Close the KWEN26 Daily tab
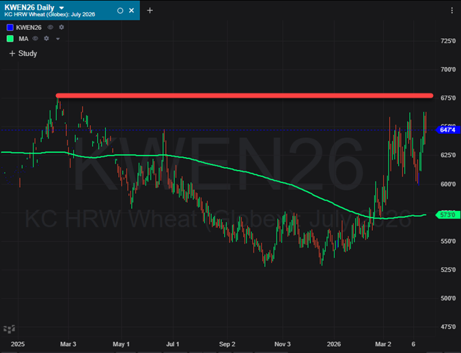461x353 pixels. [x=131, y=10]
